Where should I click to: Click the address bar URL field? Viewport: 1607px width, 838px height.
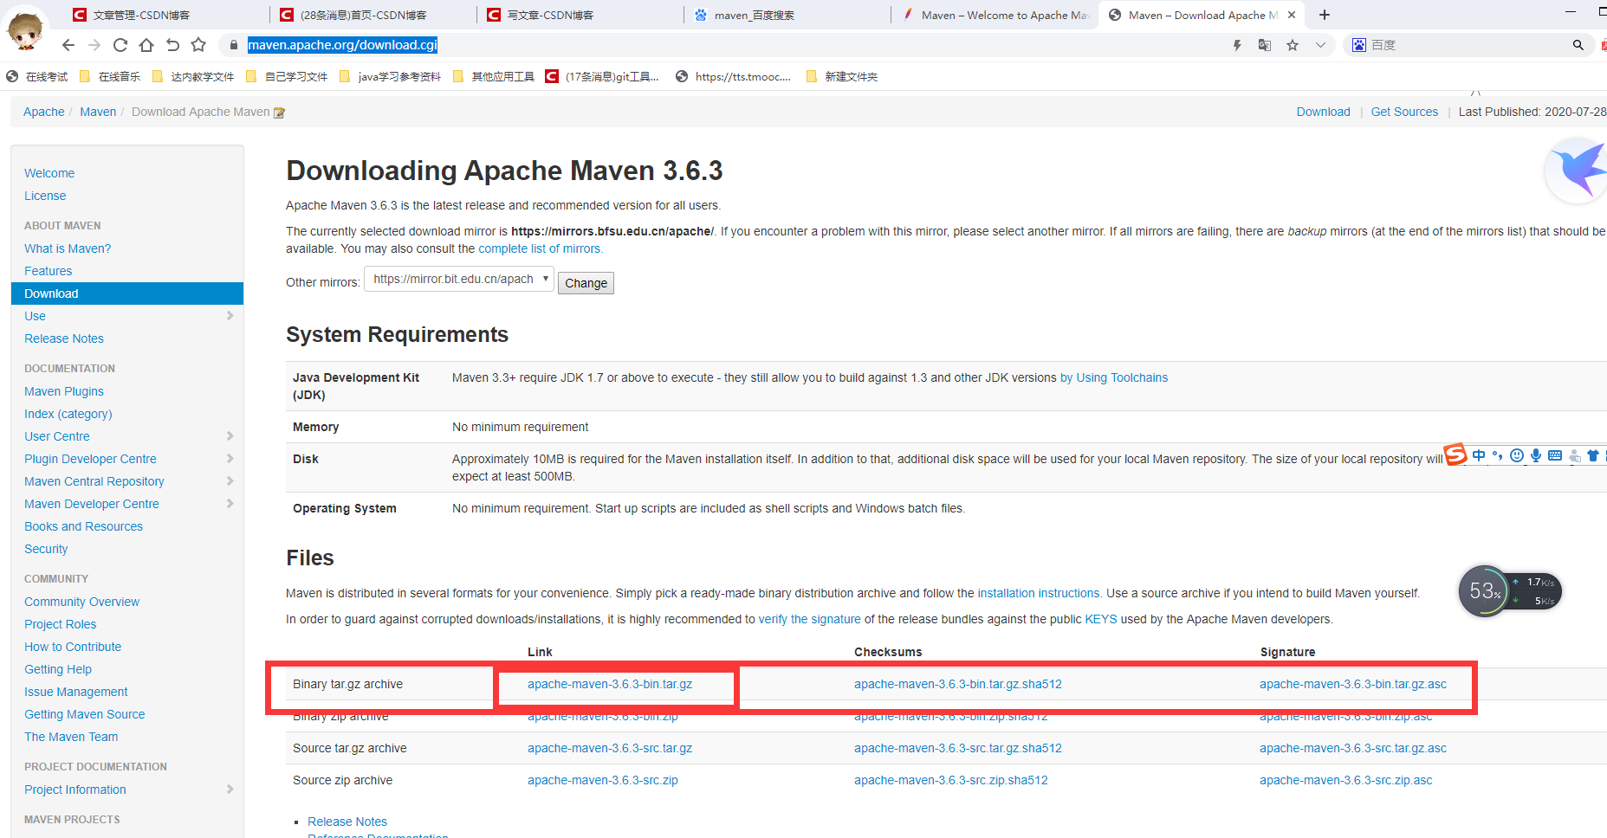coord(342,45)
